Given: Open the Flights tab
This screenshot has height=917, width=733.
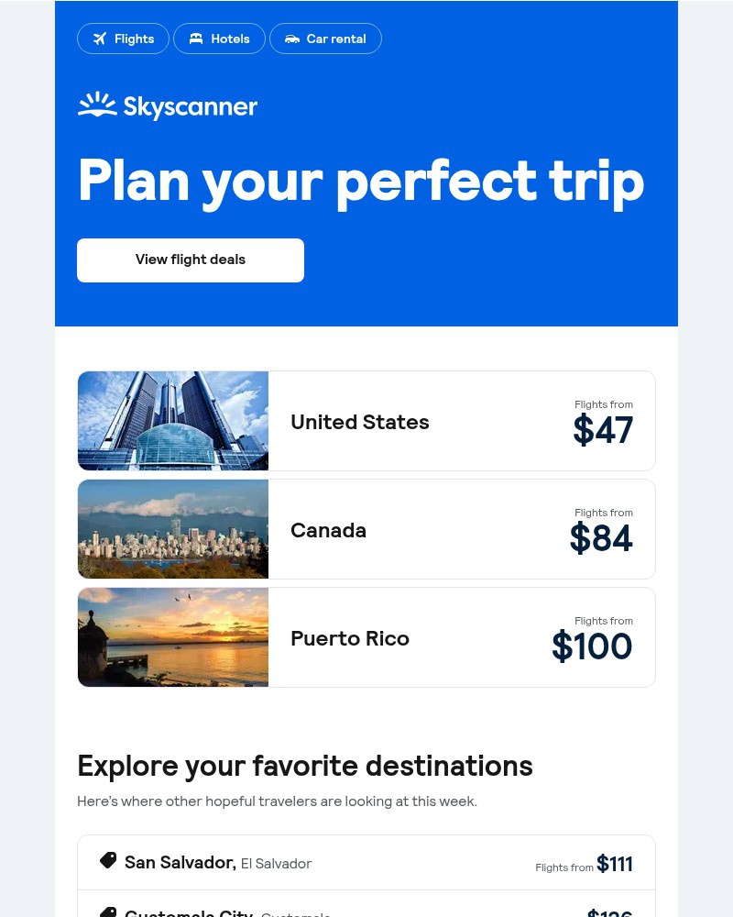Looking at the screenshot, I should [124, 39].
